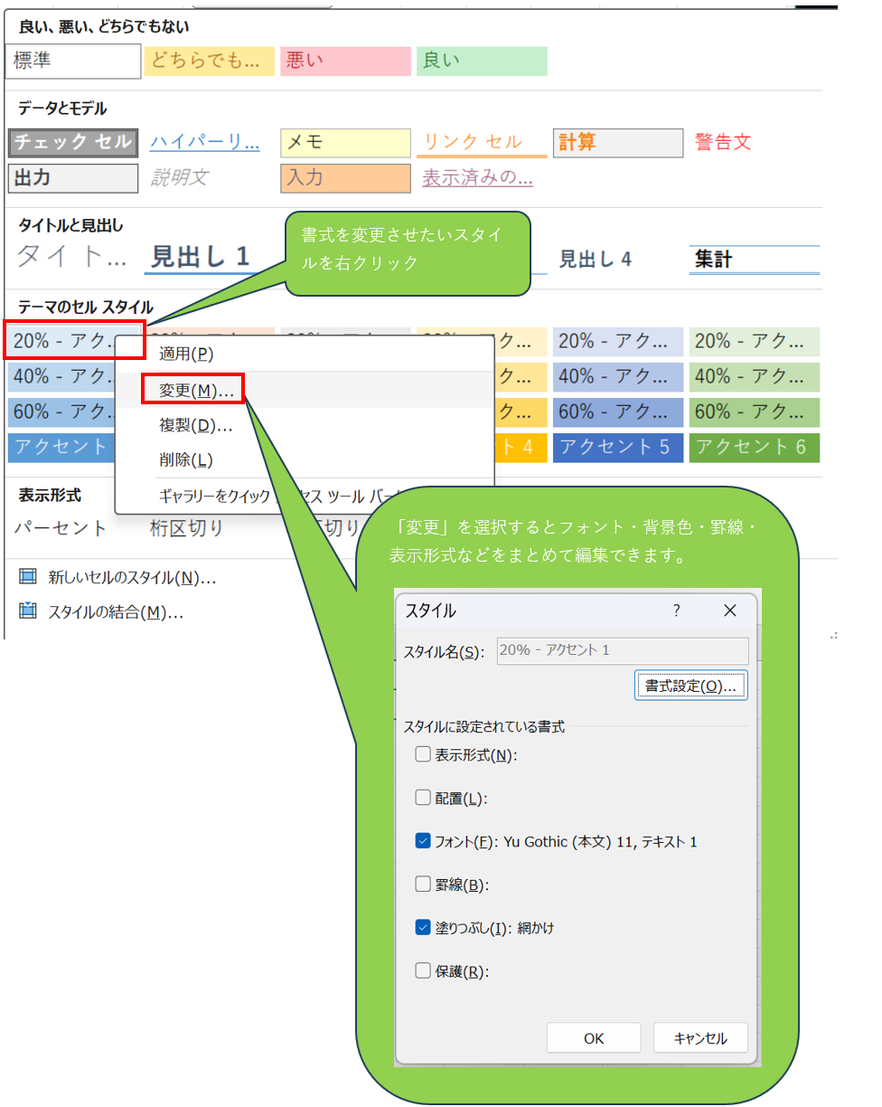Apply the 悪い red cell style
Screen dimensions: 882x1107
[x=345, y=61]
